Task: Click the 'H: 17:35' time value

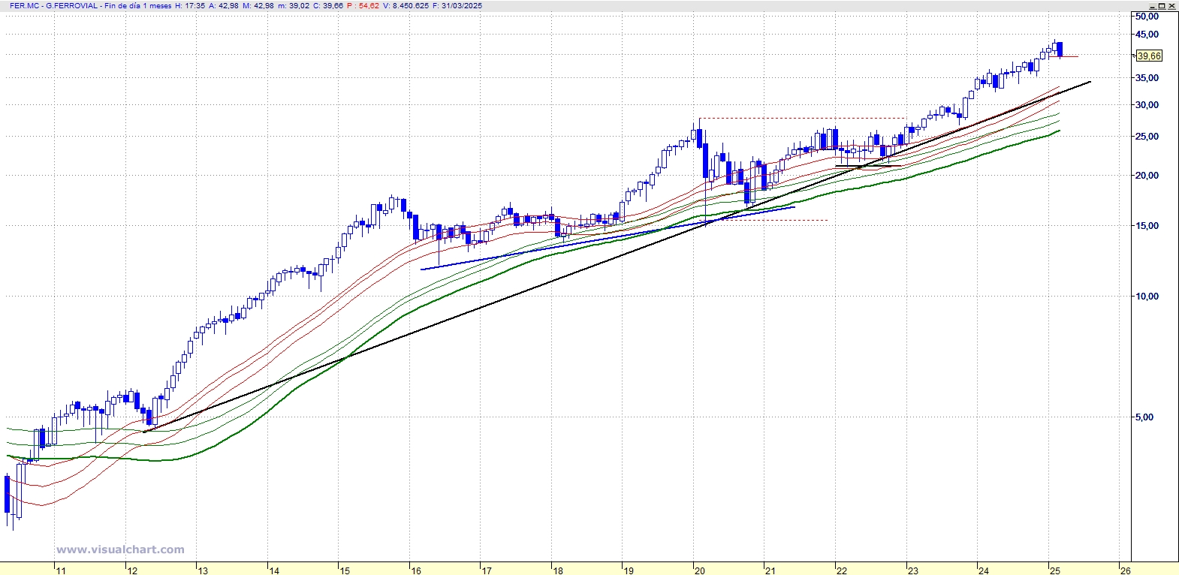Action: pos(189,5)
